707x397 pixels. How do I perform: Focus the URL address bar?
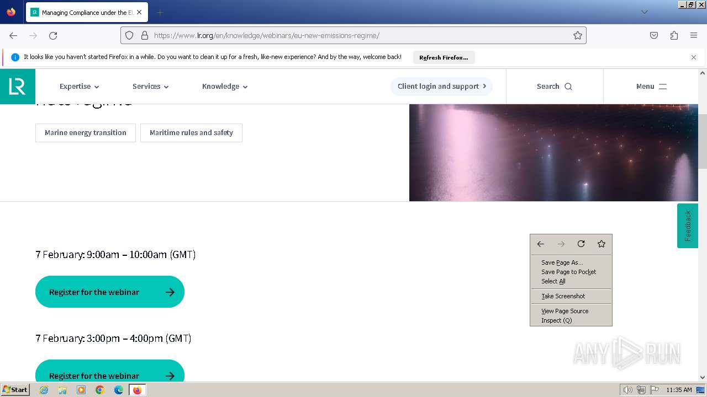(x=353, y=35)
